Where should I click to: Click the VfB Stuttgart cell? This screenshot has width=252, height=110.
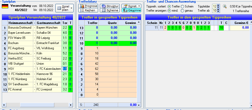(x=20, y=64)
